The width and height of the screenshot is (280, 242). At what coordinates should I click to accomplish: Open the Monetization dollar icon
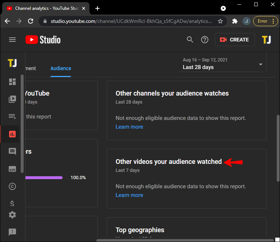12,203
